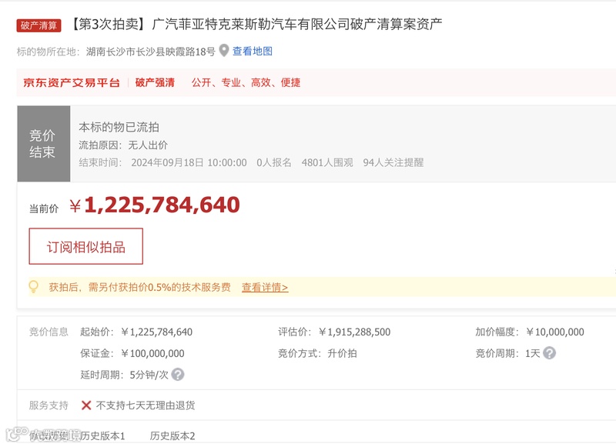Select the 评估价 ¥1,915,288,500 value
This screenshot has width=616, height=447.
click(354, 332)
